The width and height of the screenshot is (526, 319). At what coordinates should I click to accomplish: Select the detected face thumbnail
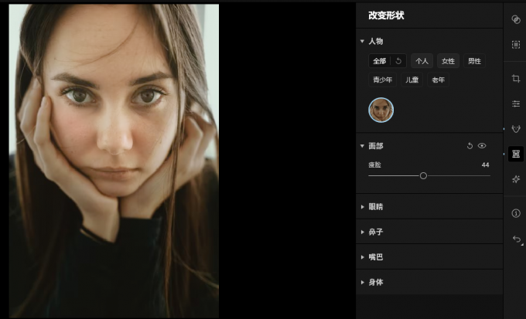[x=381, y=110]
